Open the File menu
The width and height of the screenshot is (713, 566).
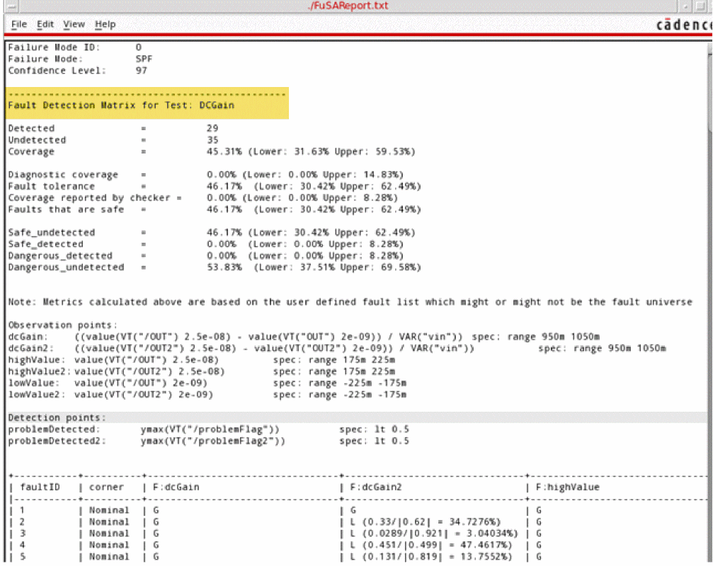[x=18, y=24]
